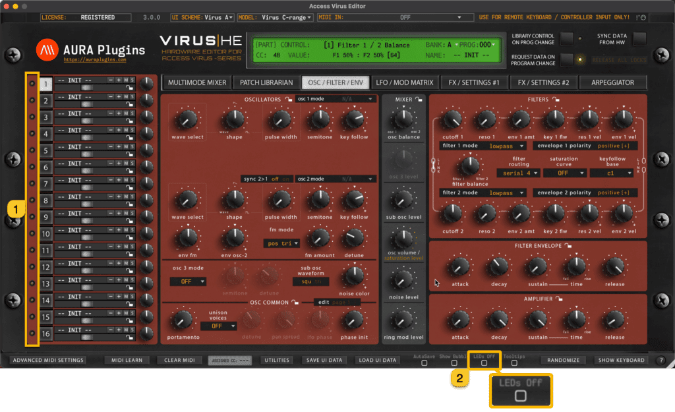Screen dimensions: 675x412
Task: Click part 1 pan slider
Action: click(88, 88)
